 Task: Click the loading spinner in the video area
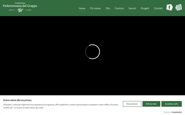92,52
